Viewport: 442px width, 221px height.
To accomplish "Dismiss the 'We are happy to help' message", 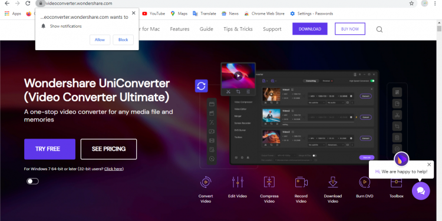I will pyautogui.click(x=429, y=164).
